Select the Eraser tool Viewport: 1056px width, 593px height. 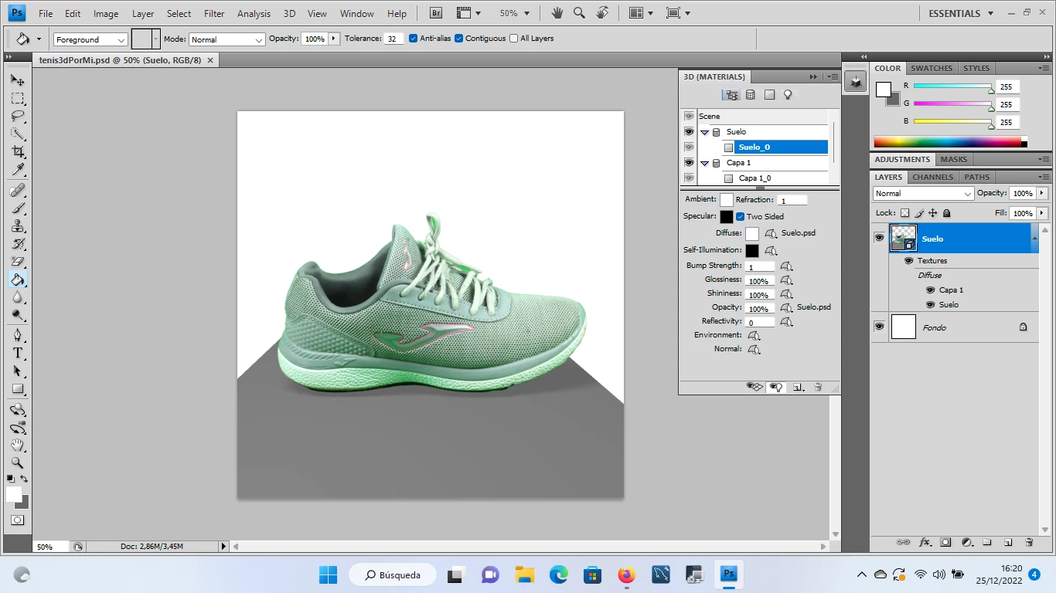[x=18, y=262]
